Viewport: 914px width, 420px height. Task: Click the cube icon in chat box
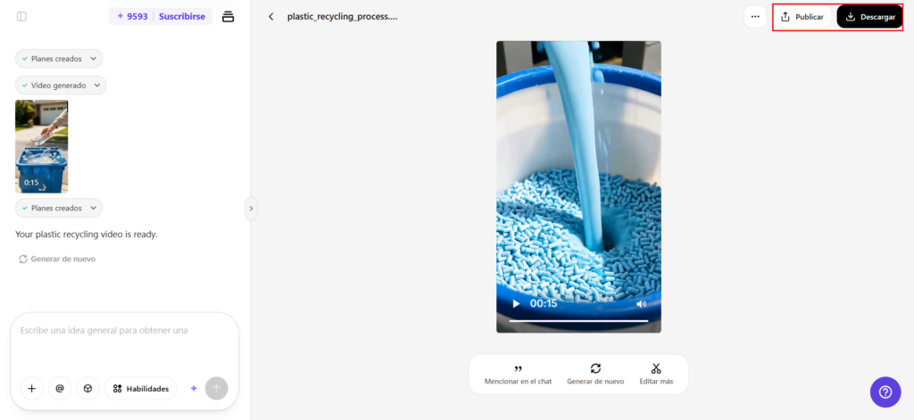87,389
